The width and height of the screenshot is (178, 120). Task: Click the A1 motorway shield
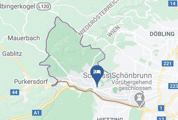pyautogui.click(x=37, y=113)
